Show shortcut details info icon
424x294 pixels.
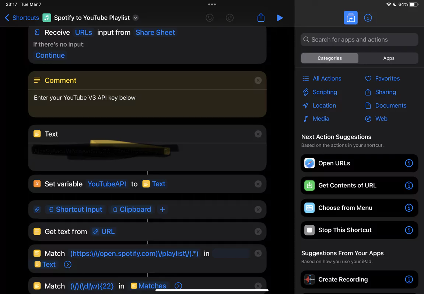368,18
